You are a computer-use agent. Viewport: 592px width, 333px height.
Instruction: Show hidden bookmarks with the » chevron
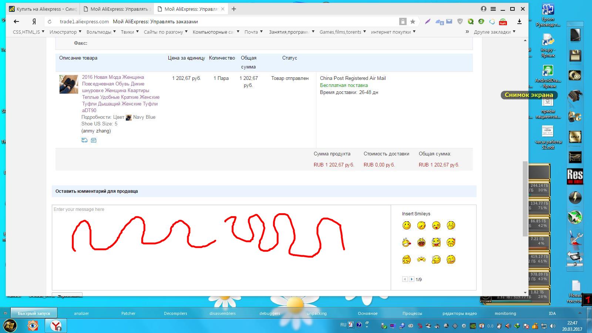pos(467,32)
